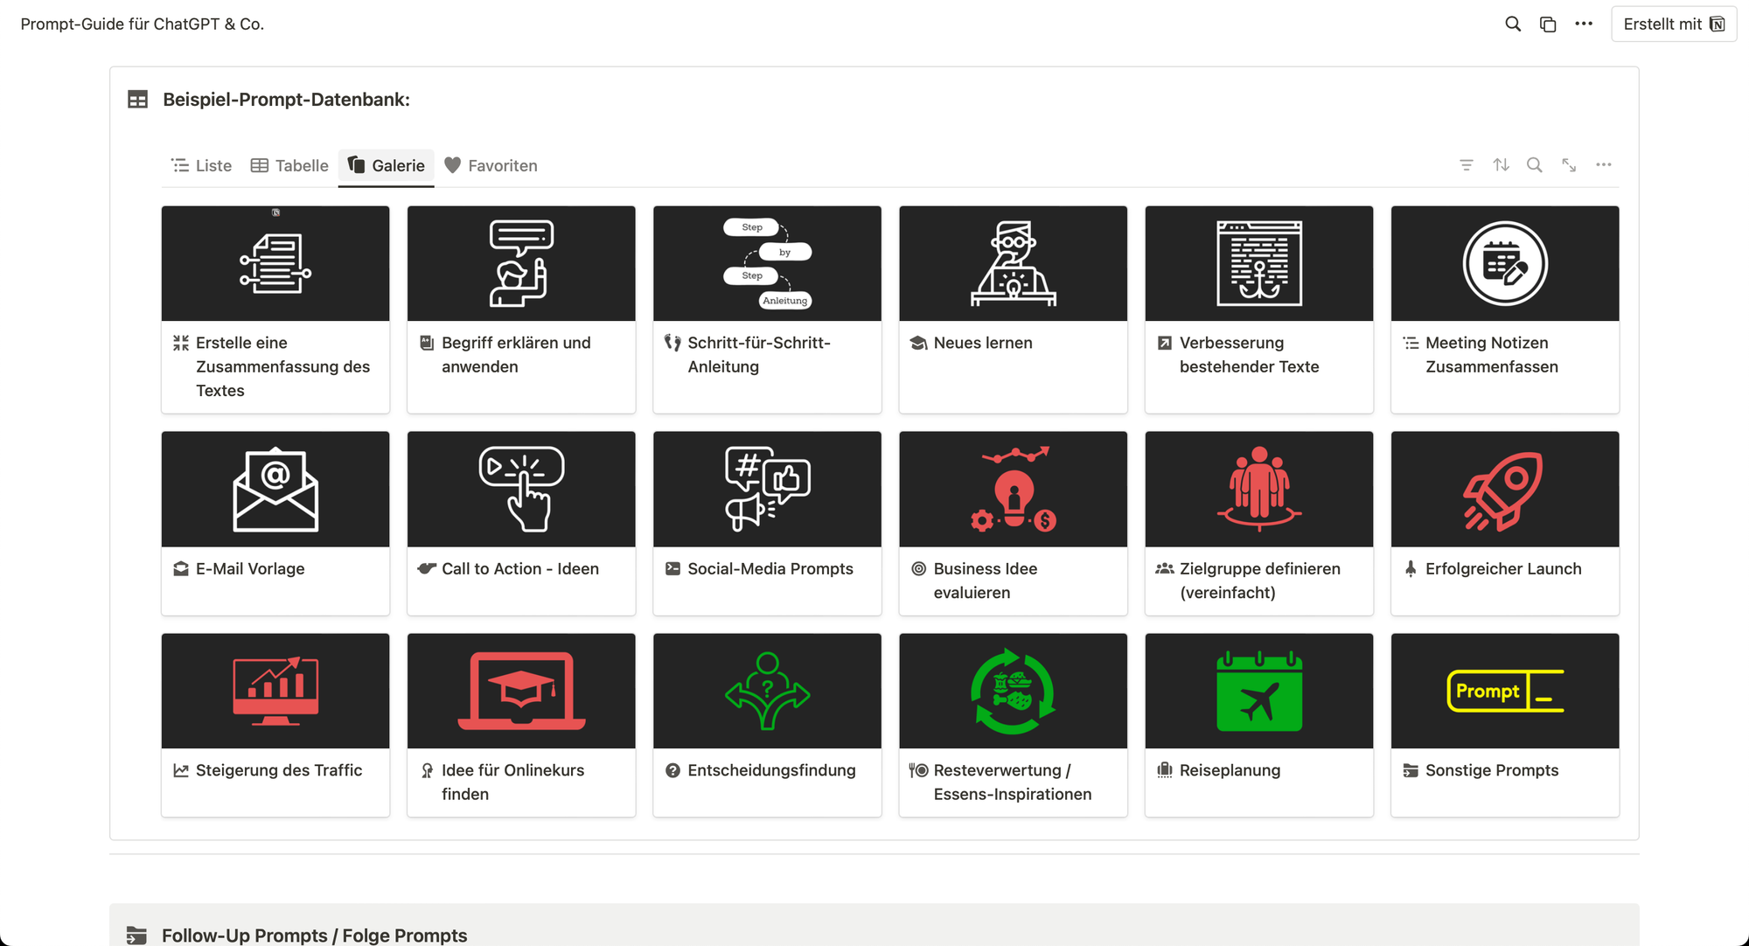Click the duplicate page icon
The height and width of the screenshot is (946, 1749).
[x=1548, y=24]
